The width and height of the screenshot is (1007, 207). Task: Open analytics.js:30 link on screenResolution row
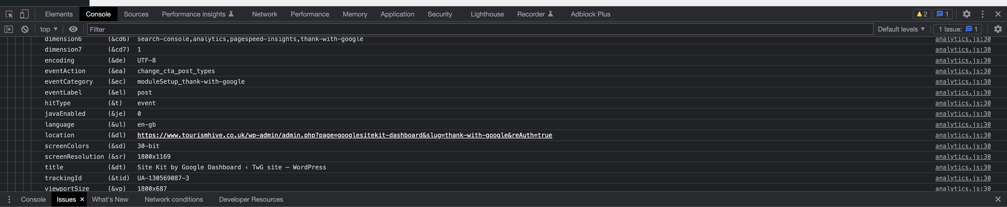coord(963,157)
